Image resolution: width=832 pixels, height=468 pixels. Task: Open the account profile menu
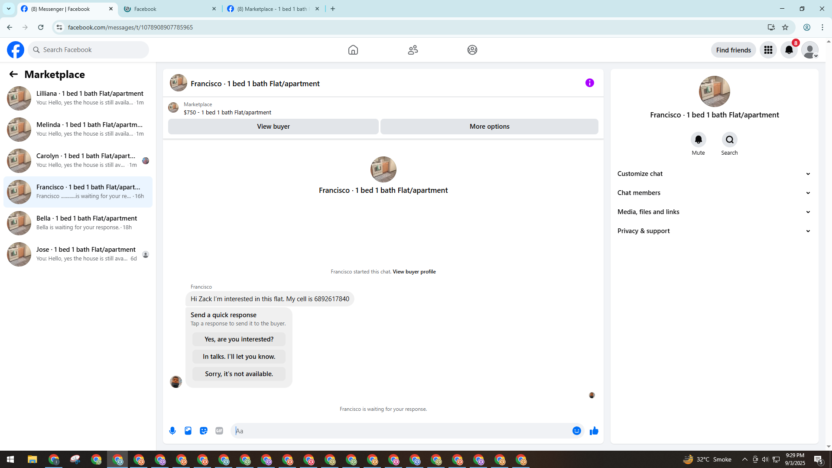click(x=810, y=50)
